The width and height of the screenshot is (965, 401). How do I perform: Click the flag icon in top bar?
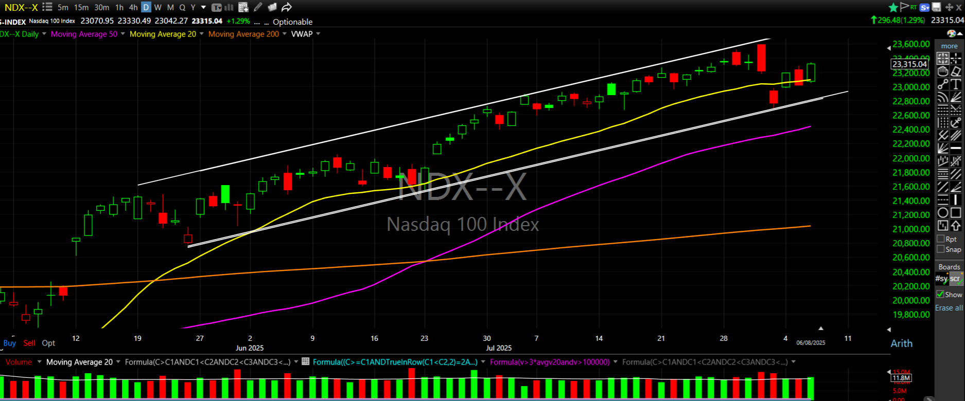click(904, 7)
